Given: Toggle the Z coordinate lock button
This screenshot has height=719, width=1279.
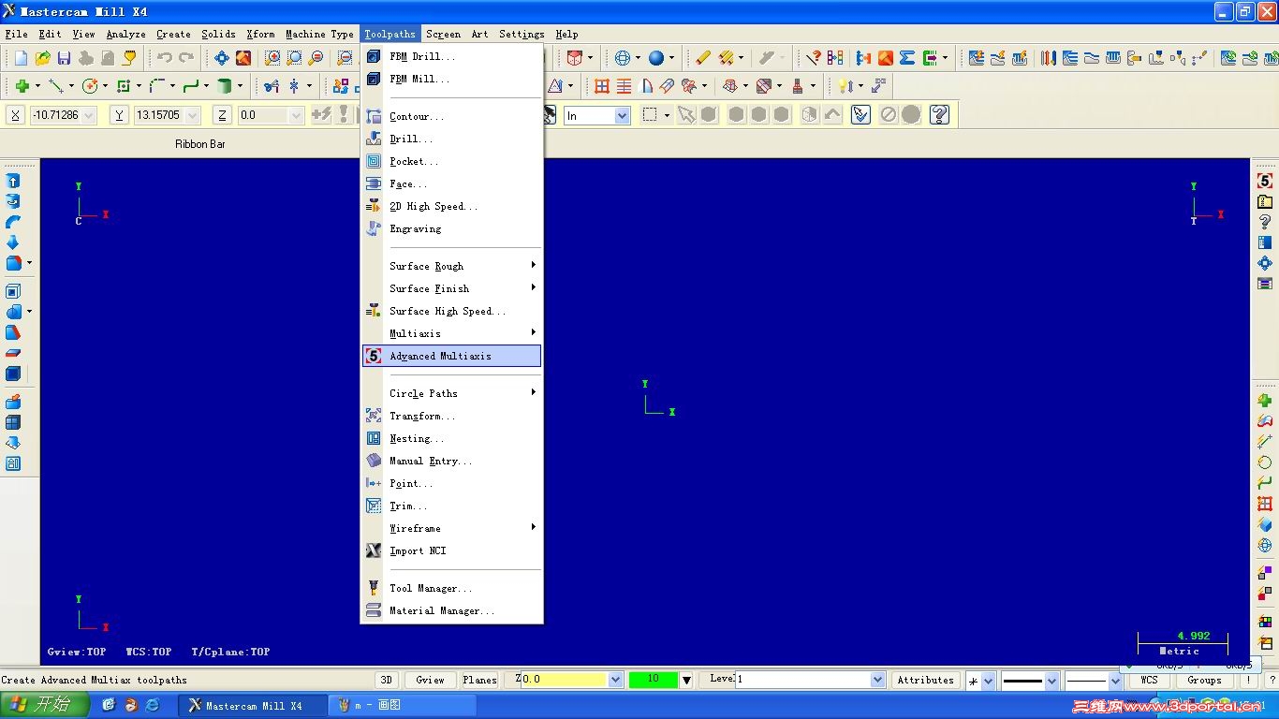Looking at the screenshot, I should [x=222, y=115].
